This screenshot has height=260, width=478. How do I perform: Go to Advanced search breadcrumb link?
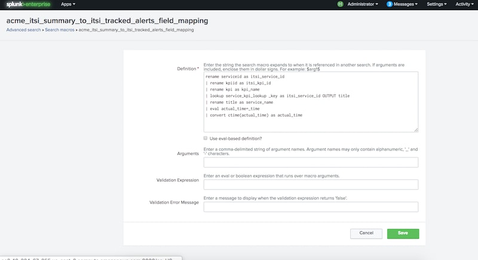(24, 29)
